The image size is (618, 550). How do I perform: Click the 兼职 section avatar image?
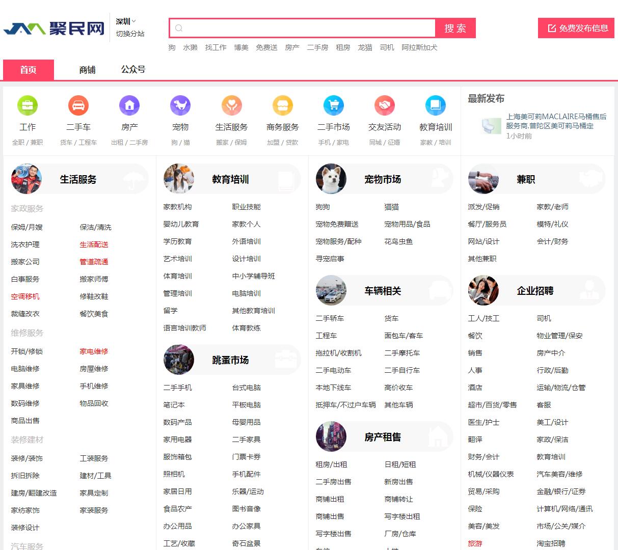point(483,179)
